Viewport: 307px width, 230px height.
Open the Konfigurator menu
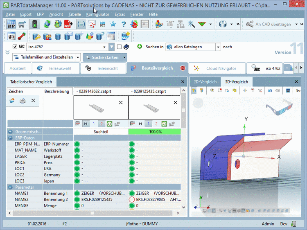(97, 14)
